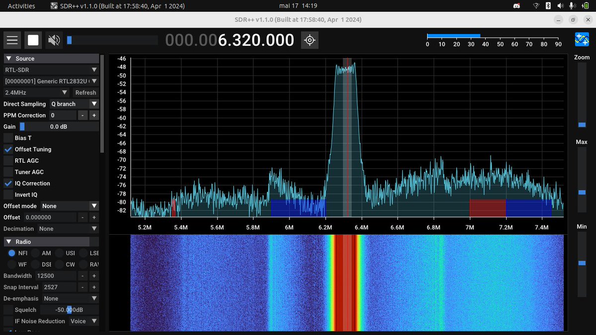Open the Generic RTL2832U device dropdown
This screenshot has height=335, width=596.
tap(51, 81)
